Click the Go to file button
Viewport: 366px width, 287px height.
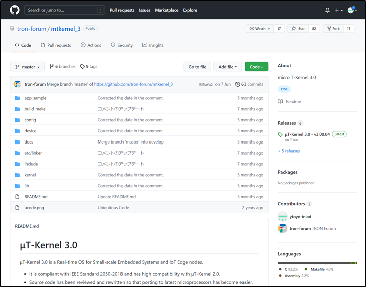point(197,67)
